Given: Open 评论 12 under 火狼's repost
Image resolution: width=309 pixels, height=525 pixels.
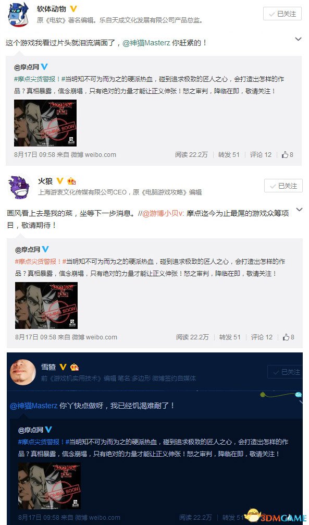Looking at the screenshot, I should (x=262, y=337).
